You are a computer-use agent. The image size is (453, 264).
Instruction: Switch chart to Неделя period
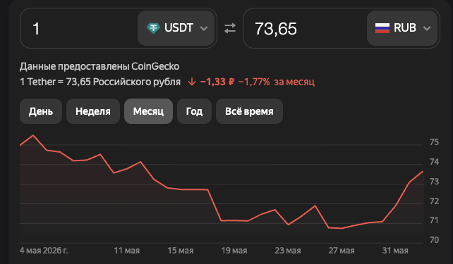click(93, 111)
